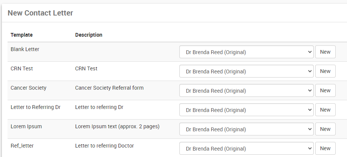Select the Blank Letter template name

pos(25,49)
